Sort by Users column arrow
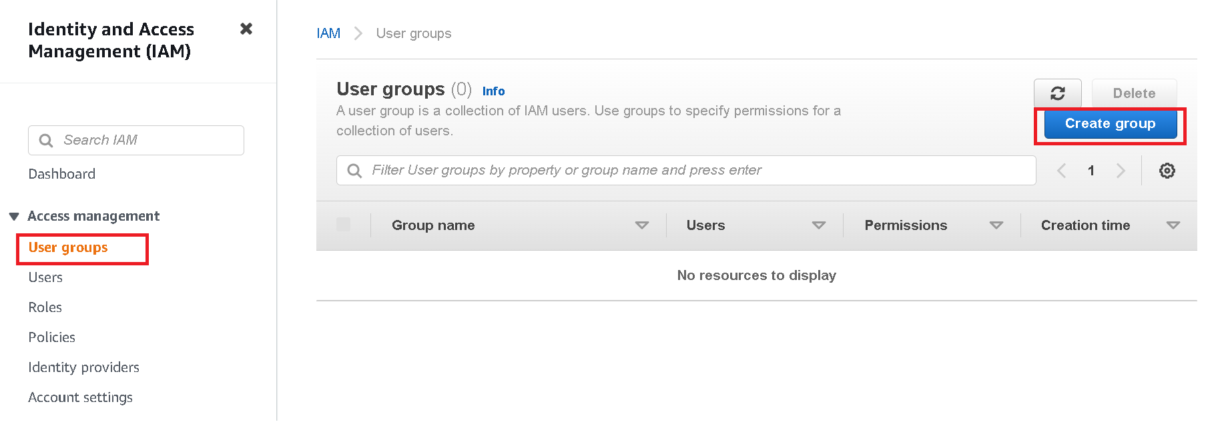This screenshot has height=432, width=1220. pos(819,225)
